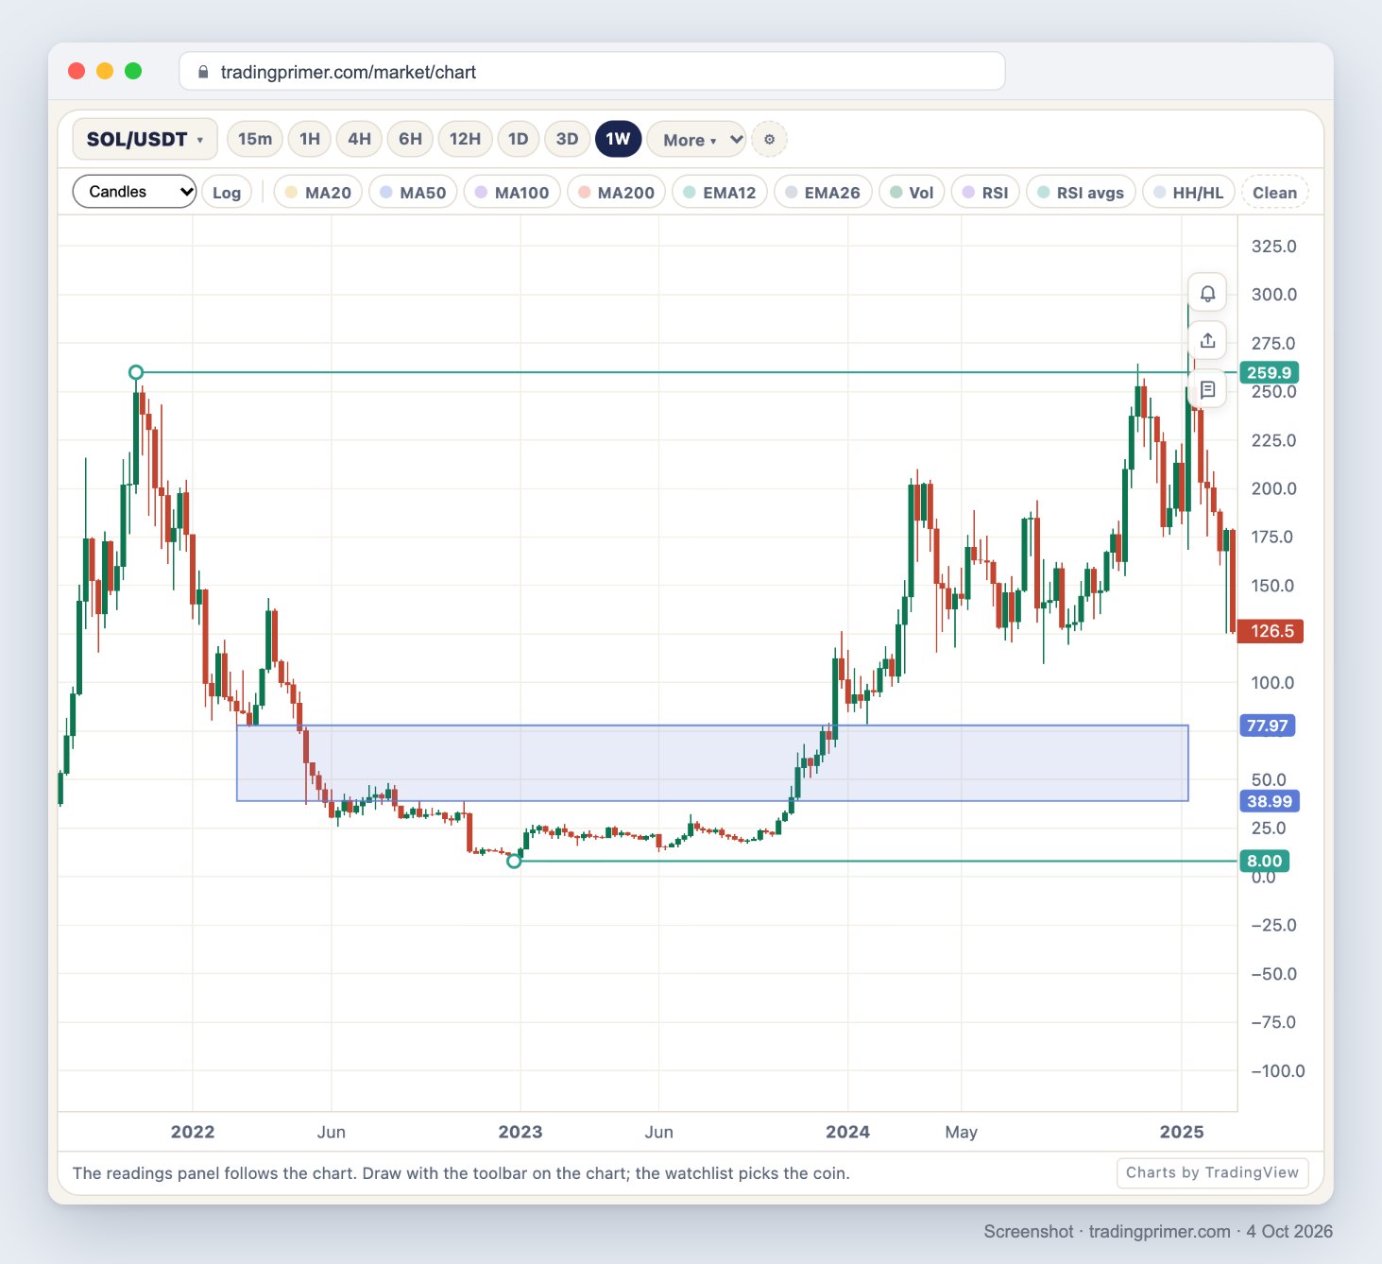Click the left handle of 259.9 line

[136, 372]
